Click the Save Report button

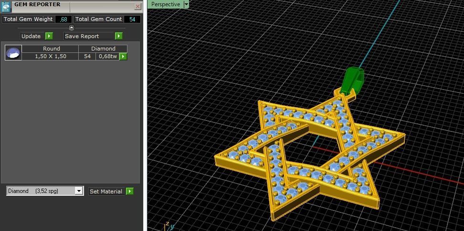click(x=89, y=36)
